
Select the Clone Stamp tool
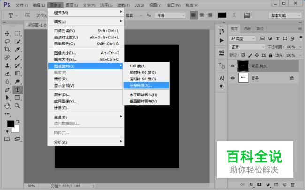pos(7,66)
